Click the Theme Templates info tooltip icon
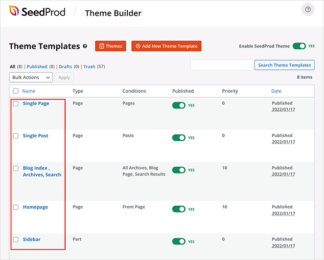Viewport: 324px width, 260px height. 85,46
